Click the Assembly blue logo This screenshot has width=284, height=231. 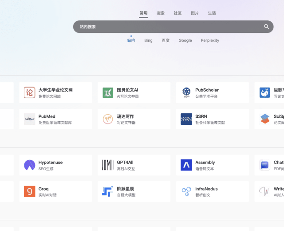(x=186, y=165)
